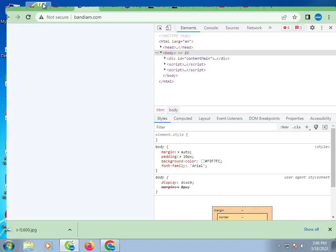
Task: Collapse the body element node
Action: [x=161, y=53]
